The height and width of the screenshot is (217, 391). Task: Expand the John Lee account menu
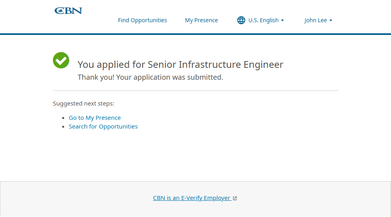click(316, 20)
